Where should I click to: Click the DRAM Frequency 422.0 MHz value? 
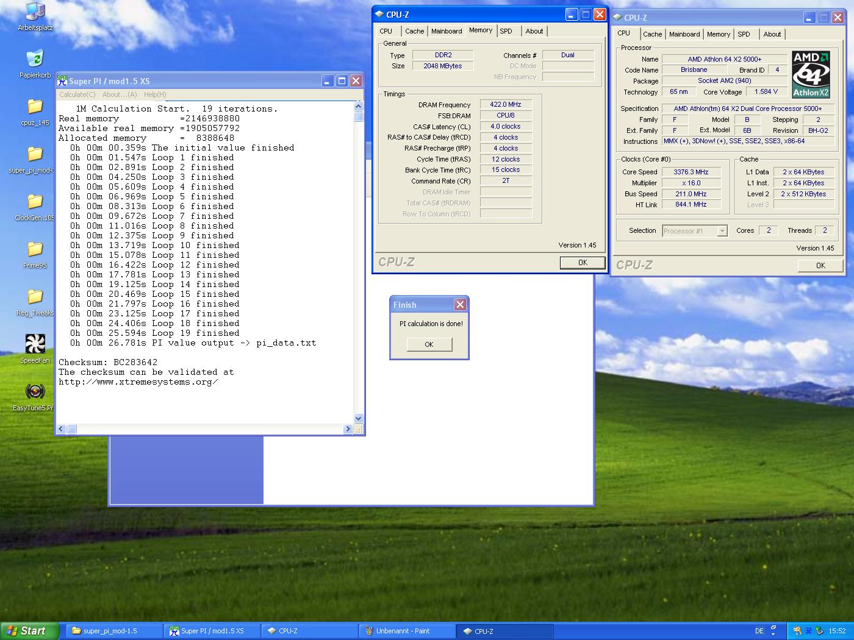[x=506, y=104]
